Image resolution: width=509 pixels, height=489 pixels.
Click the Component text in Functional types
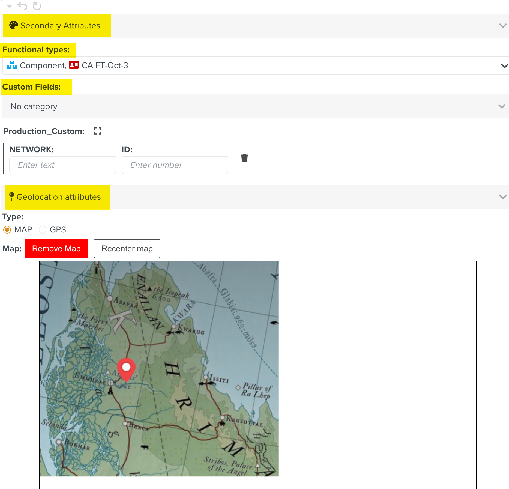pos(43,65)
